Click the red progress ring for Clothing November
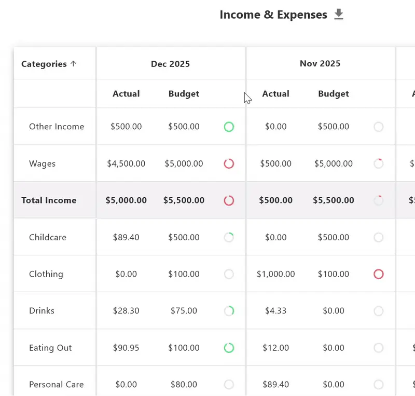 379,274
